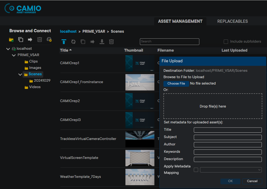267x189 pixels.
Task: Click the sidebar delete folder trash icon
Action: tap(40, 40)
